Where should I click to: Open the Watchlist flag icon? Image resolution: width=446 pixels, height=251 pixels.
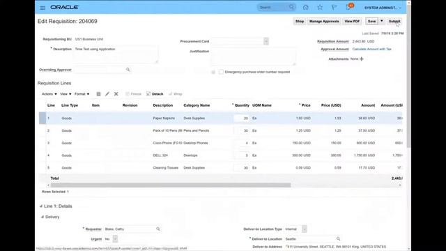334,8
